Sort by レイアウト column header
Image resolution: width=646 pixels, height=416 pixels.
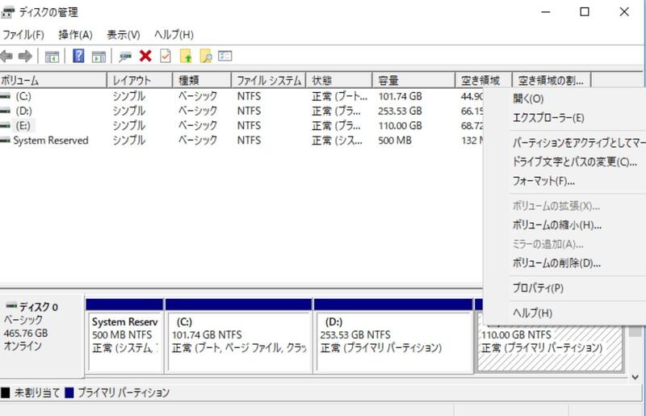coord(140,80)
